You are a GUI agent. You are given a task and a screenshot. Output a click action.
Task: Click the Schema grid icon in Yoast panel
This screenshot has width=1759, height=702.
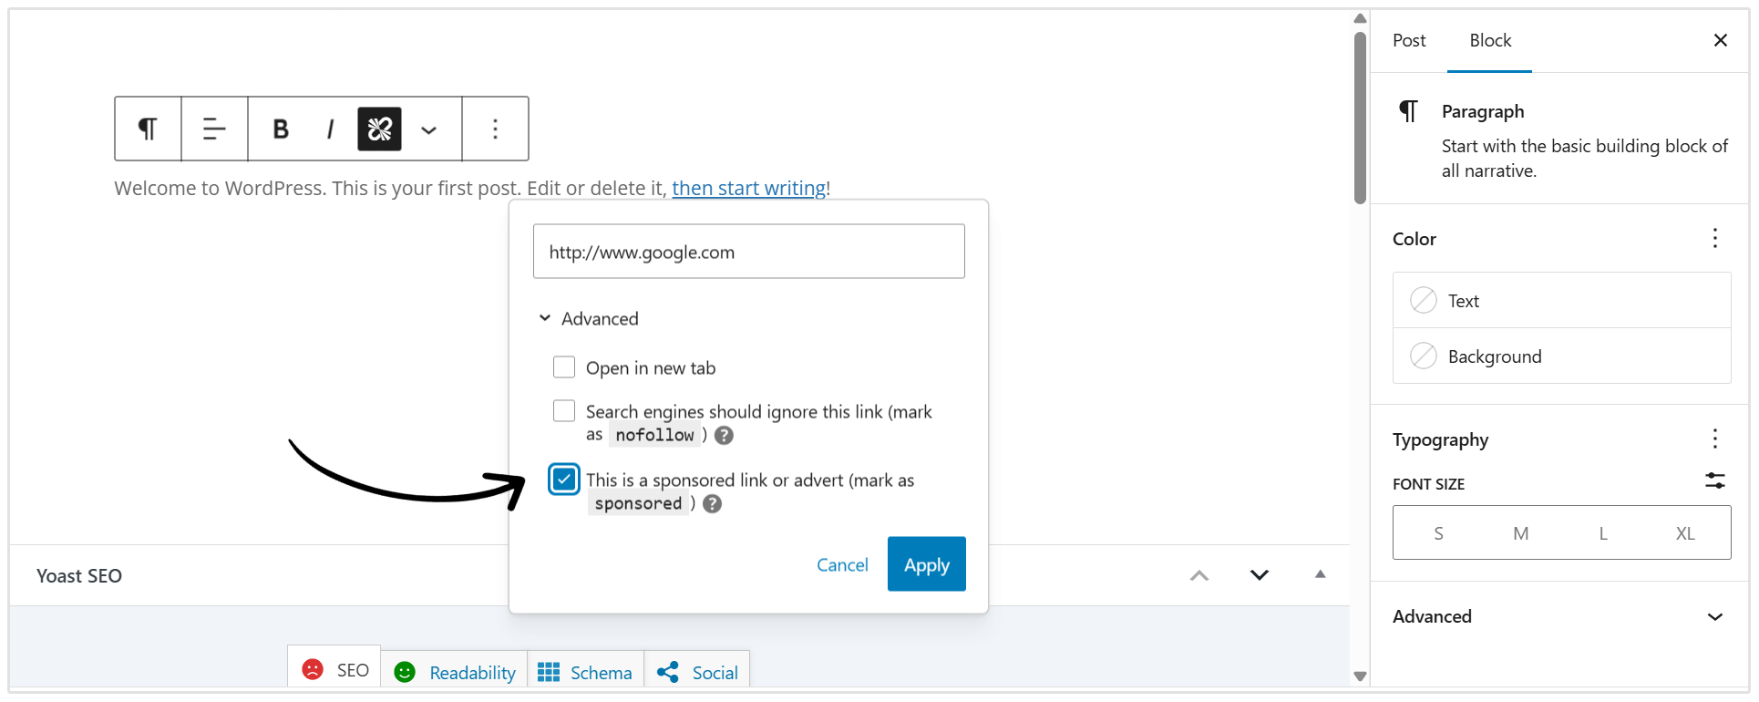[550, 671]
